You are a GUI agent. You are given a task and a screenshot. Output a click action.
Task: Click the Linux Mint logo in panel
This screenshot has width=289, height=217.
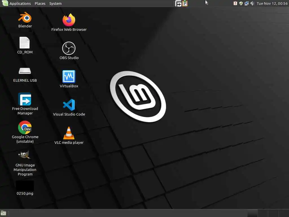[x=5, y=3]
